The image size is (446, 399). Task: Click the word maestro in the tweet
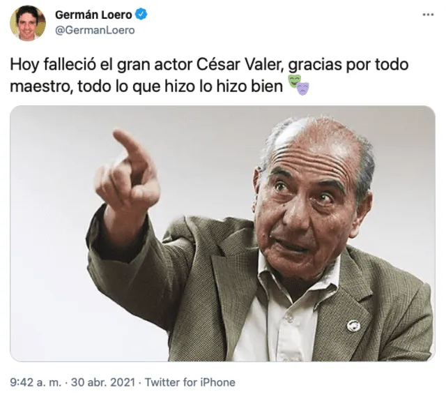tap(40, 87)
